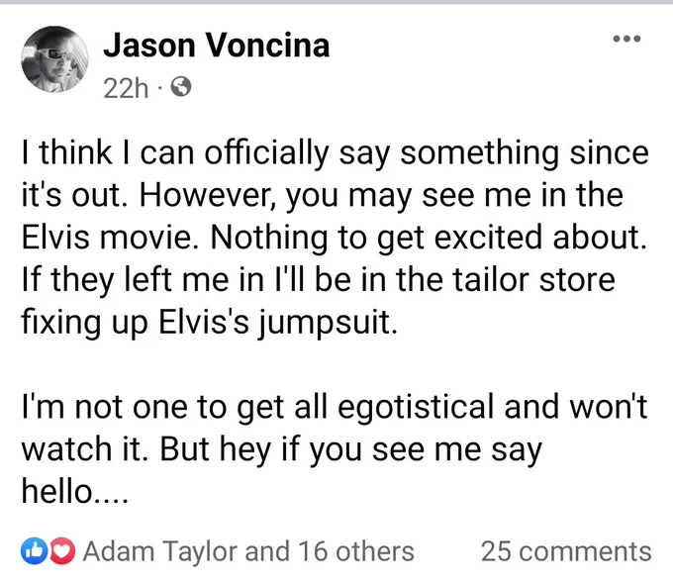The width and height of the screenshot is (673, 587).
Task: Click the words "Elvis movie" in the post
Action: point(107,238)
